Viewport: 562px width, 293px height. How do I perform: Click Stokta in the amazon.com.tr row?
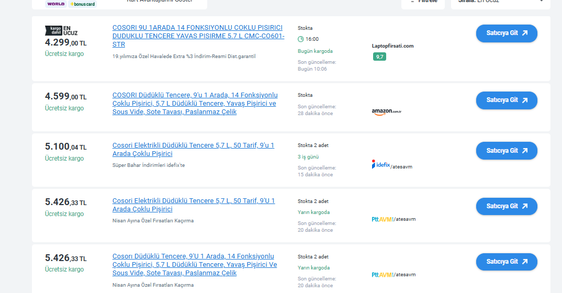pos(305,95)
